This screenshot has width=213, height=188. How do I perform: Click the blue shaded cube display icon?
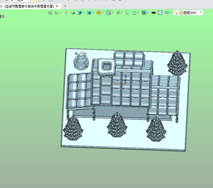[x=79, y=13]
